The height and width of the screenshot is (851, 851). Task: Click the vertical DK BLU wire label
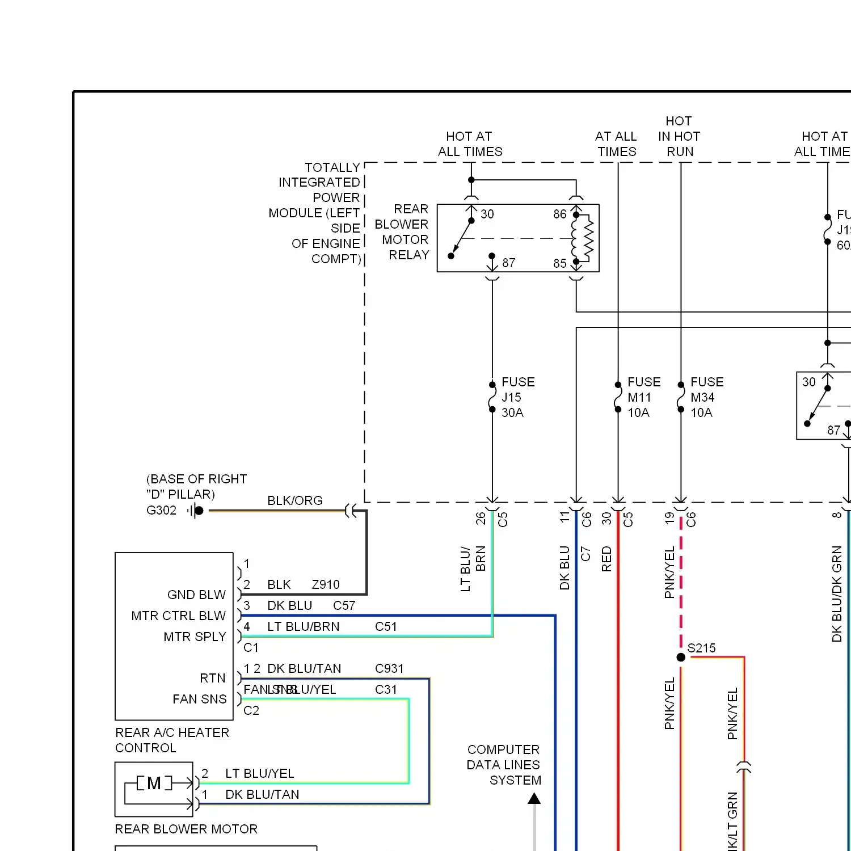(x=564, y=568)
